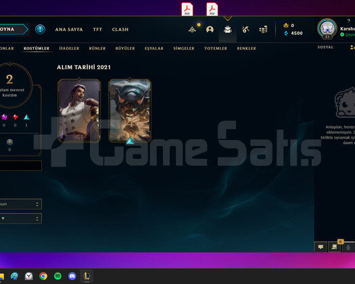Open the emblem icon with notification dot
355x284 pixels.
[193, 30]
